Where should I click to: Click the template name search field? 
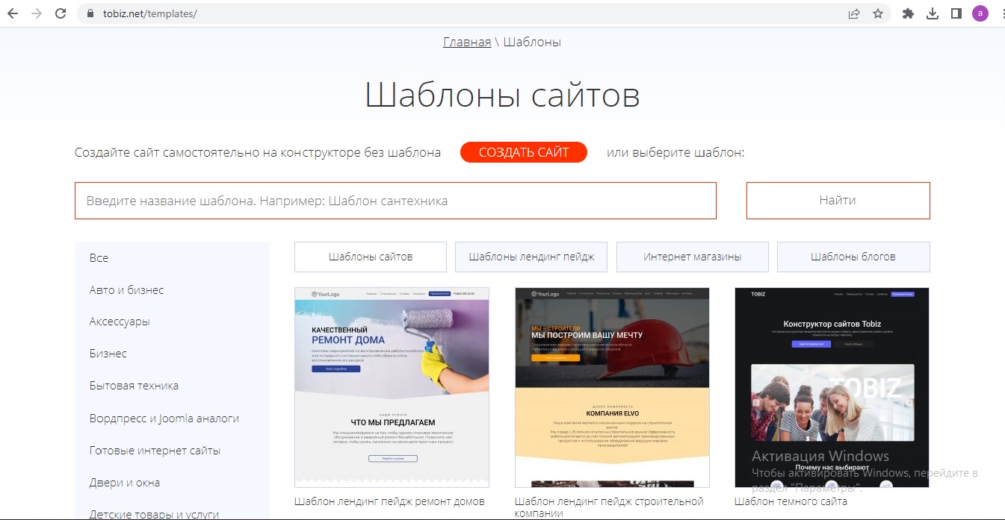click(x=395, y=201)
